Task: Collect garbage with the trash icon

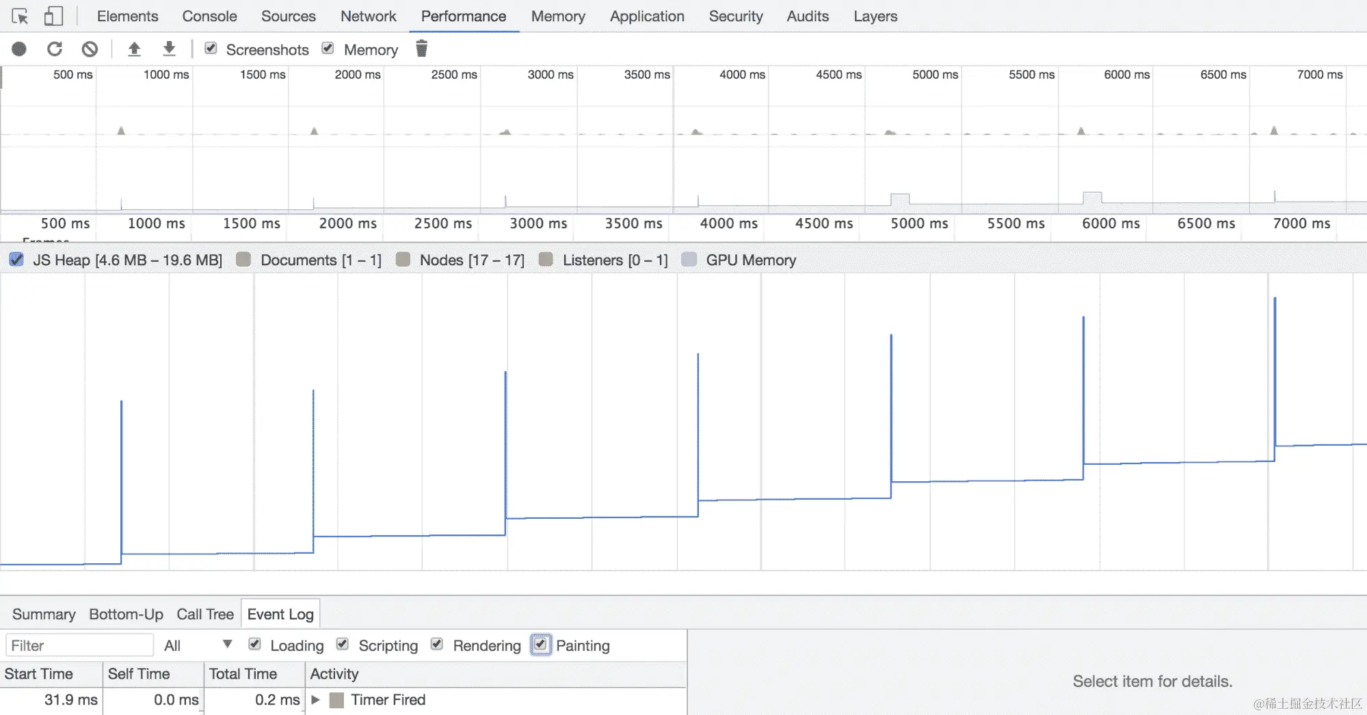Action: (422, 49)
